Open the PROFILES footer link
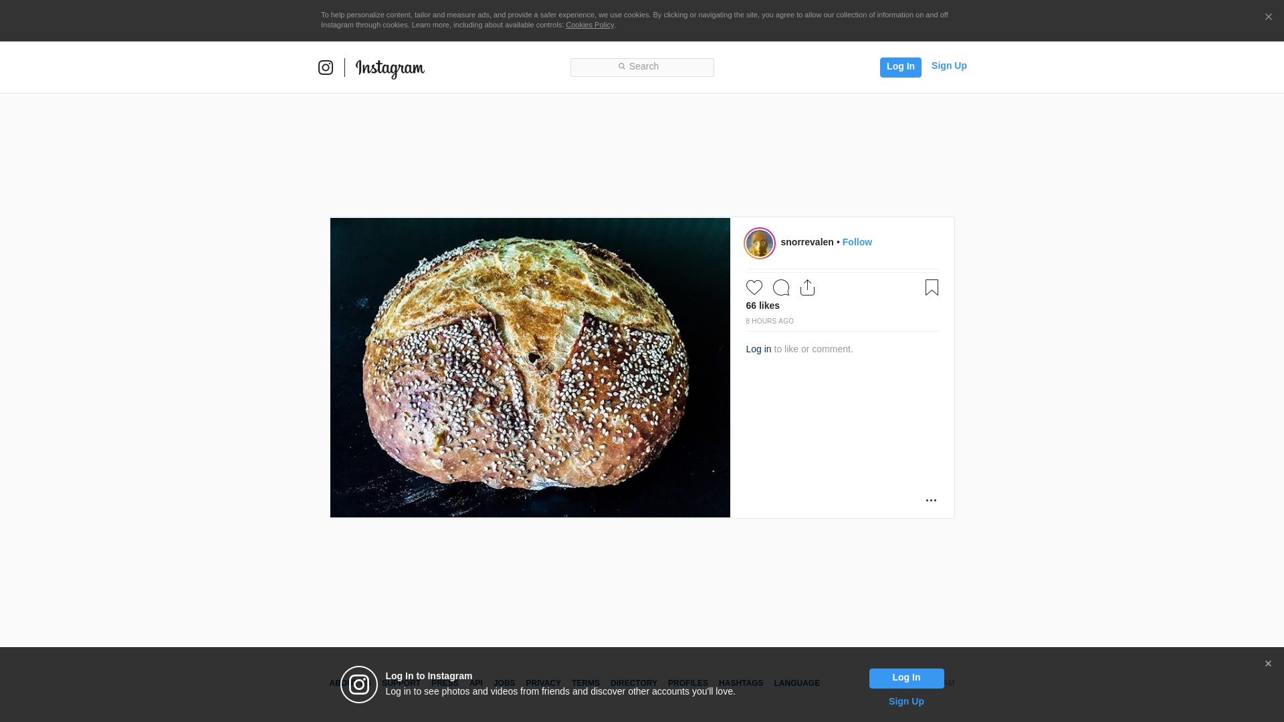 point(688,683)
